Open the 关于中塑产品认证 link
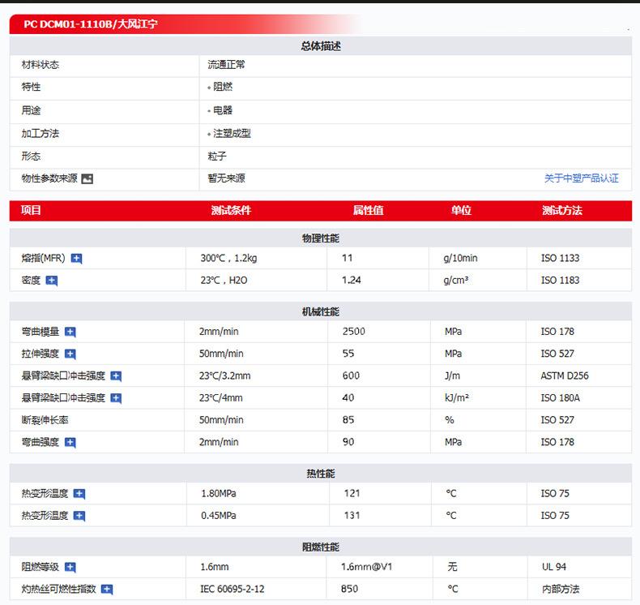Viewport: 640px width, 605px height. [x=581, y=178]
